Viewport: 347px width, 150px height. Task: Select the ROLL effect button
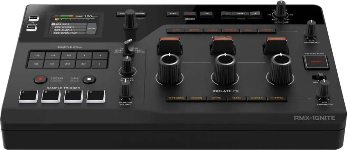249,30
